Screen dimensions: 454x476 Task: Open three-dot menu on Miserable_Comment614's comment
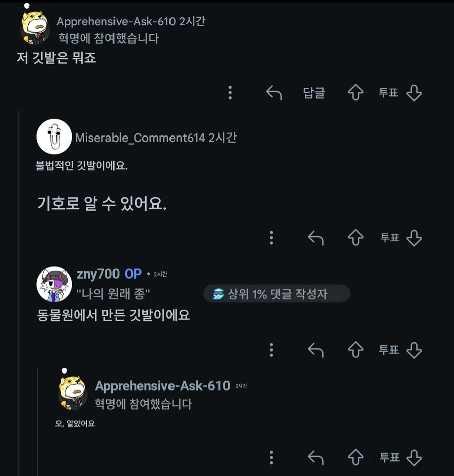click(x=272, y=238)
